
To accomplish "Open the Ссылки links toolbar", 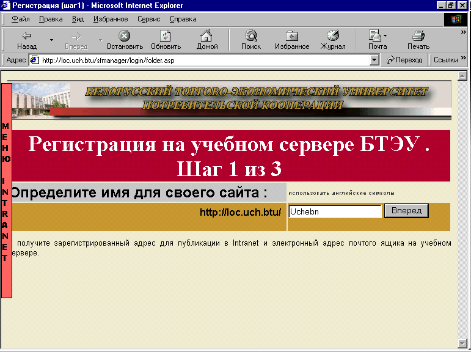I will [445, 60].
